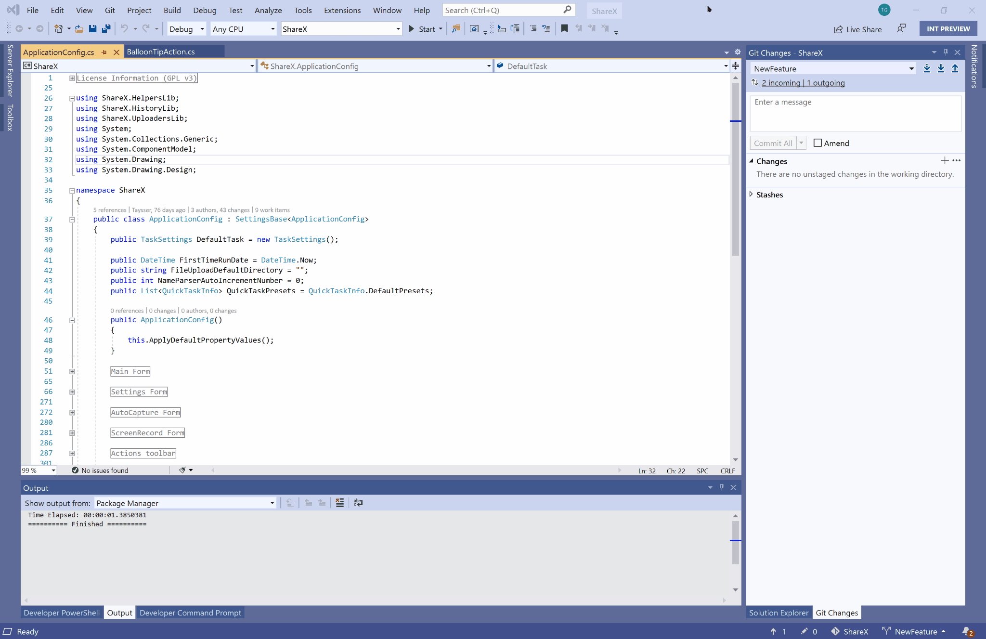Click inside the commit message field
Screen dimensions: 986x639
point(855,114)
